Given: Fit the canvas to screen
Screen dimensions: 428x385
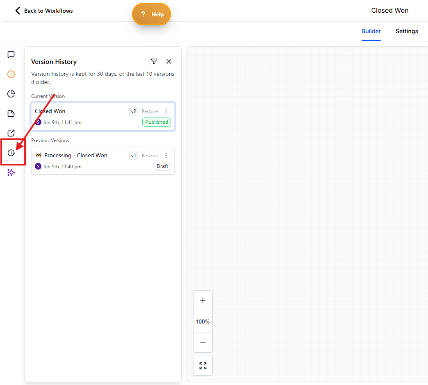Looking at the screenshot, I should [x=203, y=366].
